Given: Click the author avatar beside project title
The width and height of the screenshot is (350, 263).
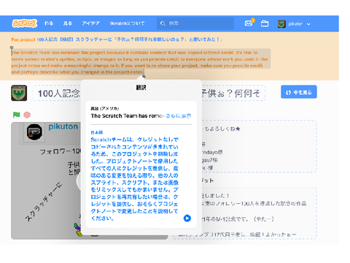Looking at the screenshot, I should click(19, 93).
